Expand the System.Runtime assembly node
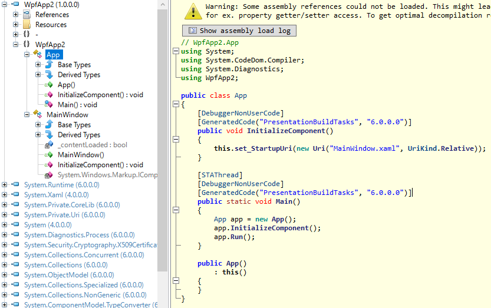This screenshot has width=491, height=308. (x=4, y=185)
